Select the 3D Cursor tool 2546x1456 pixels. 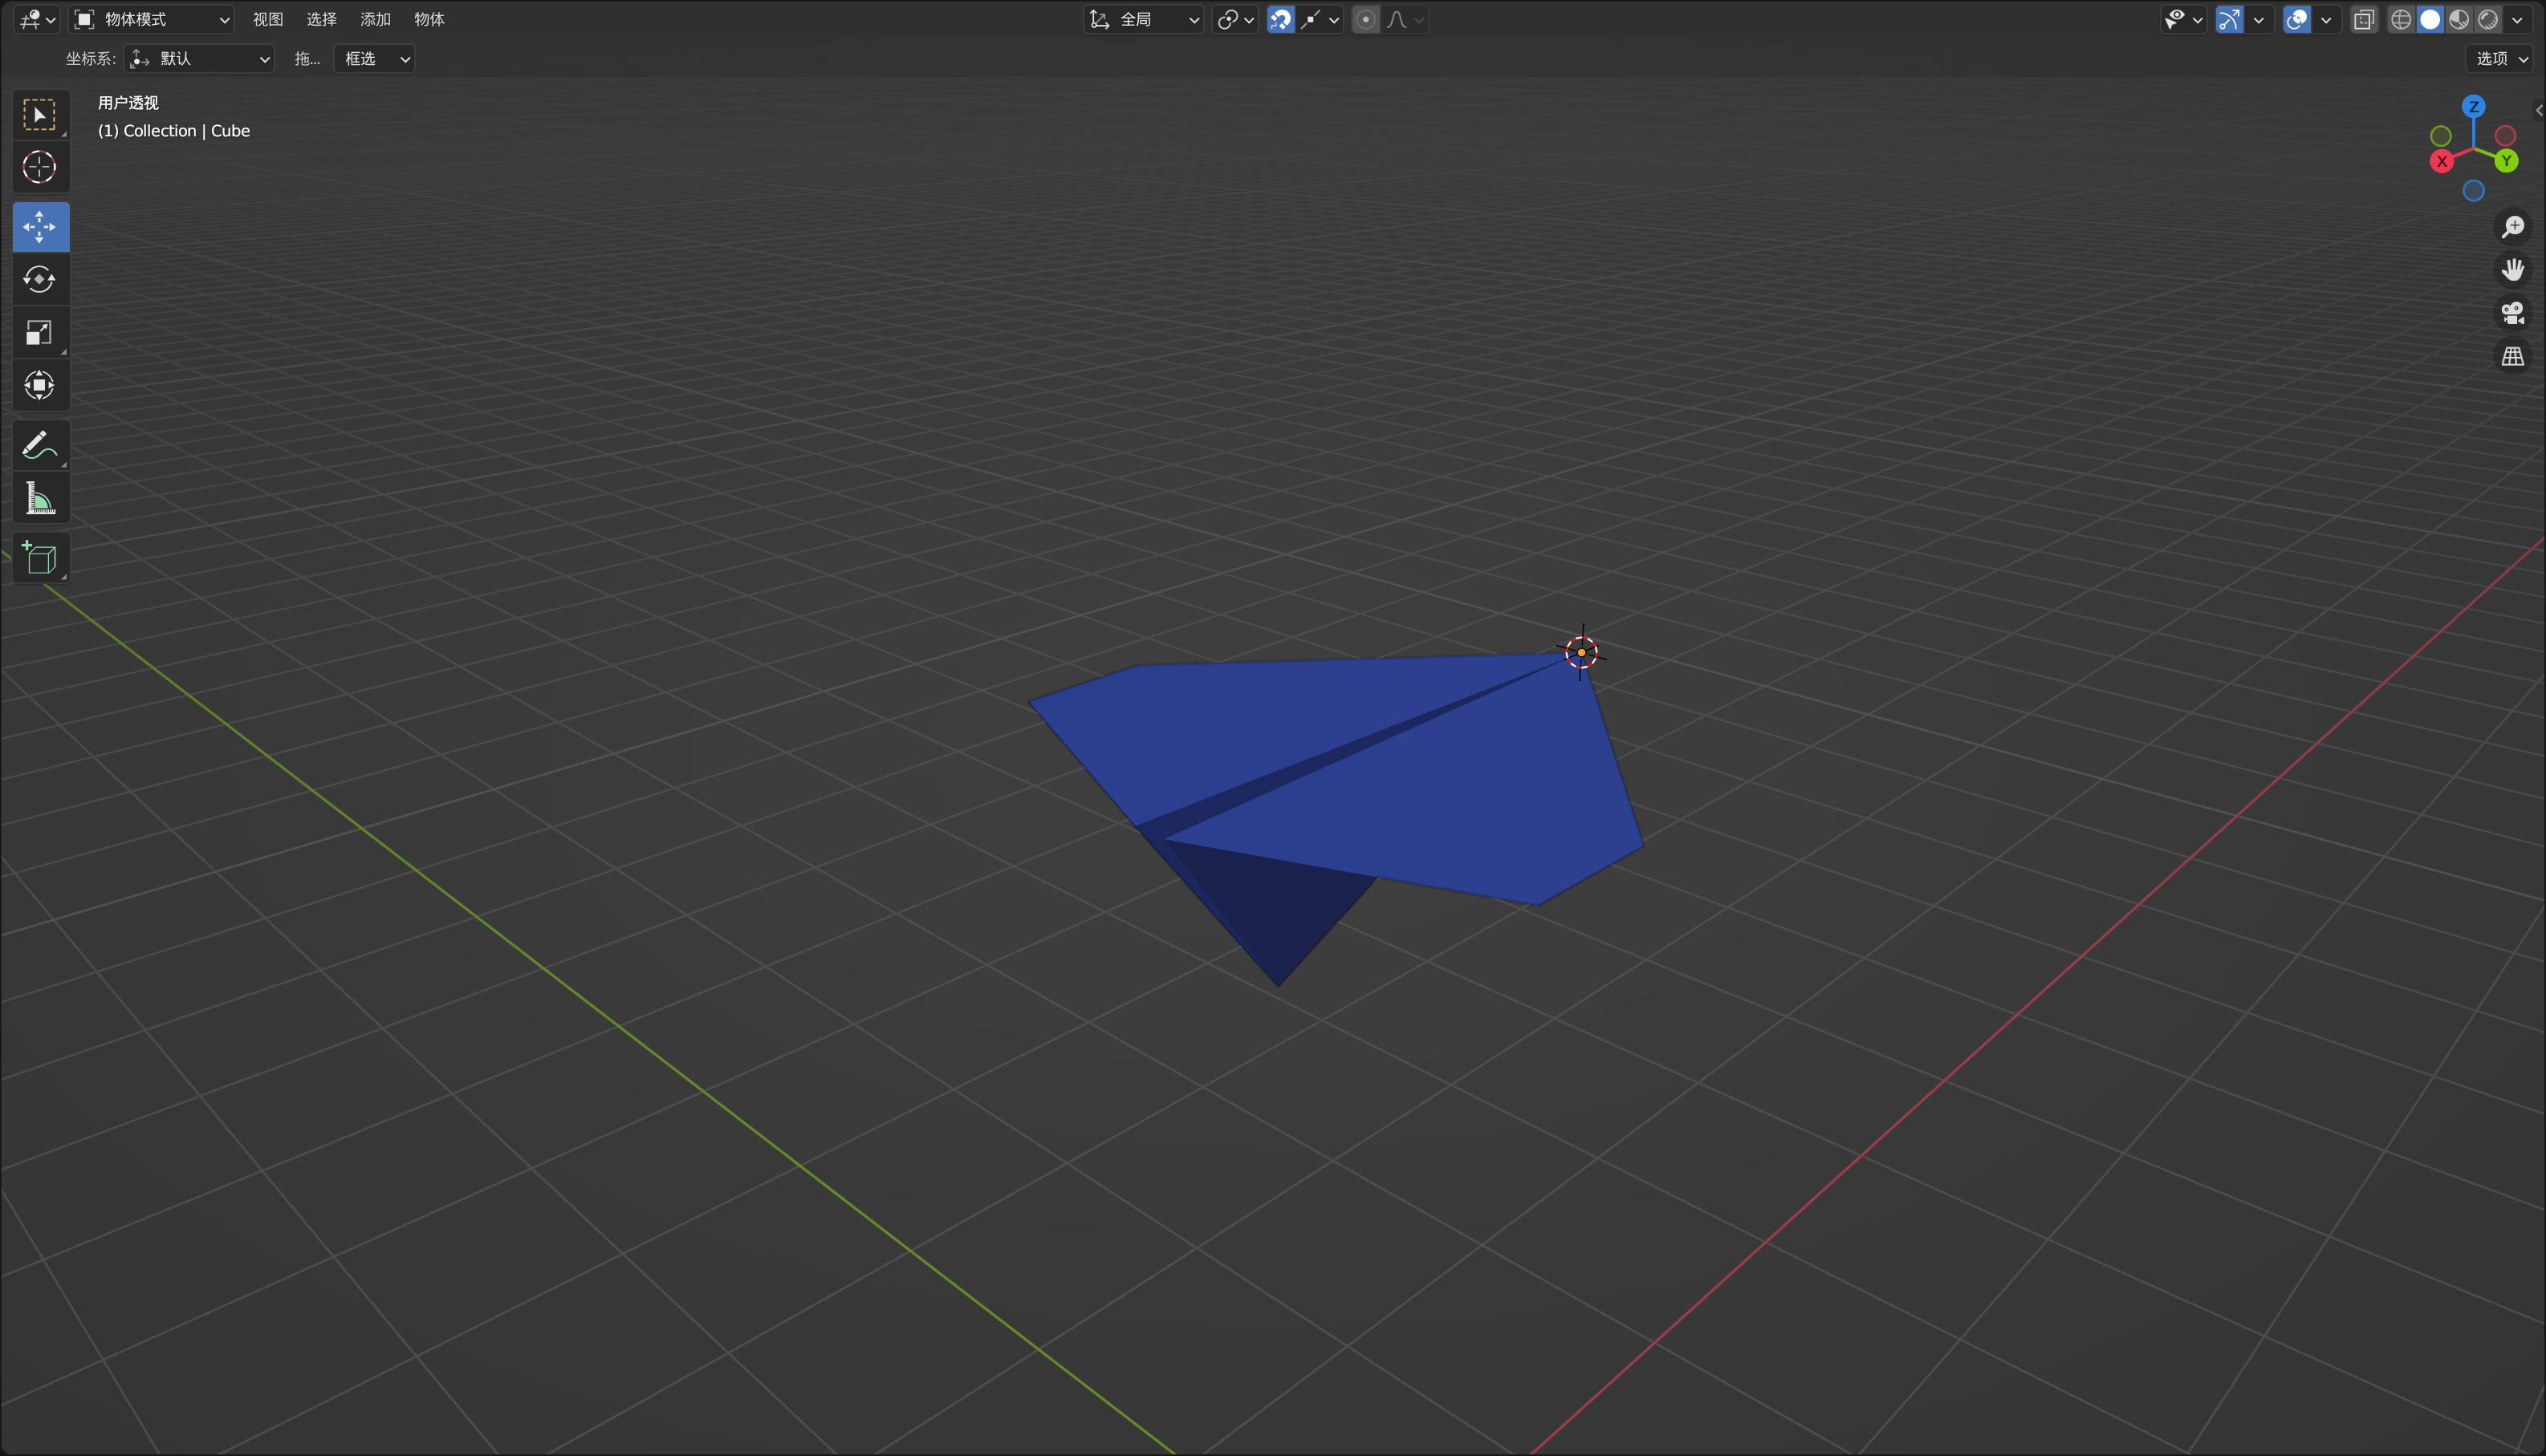point(40,167)
